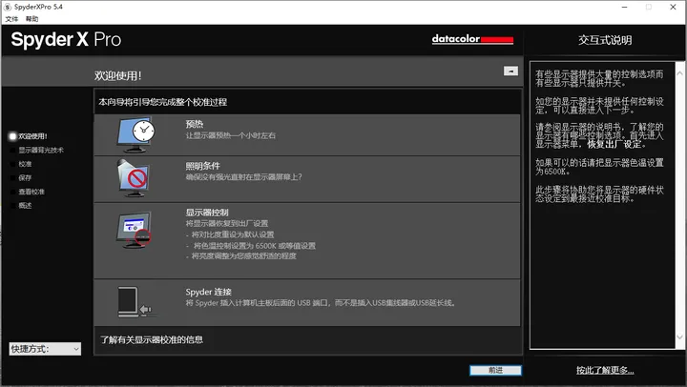Open the 文件 menu

[x=11, y=19]
